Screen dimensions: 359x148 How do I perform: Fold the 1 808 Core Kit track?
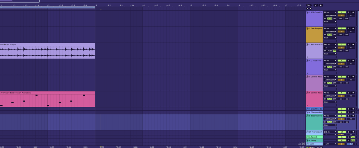click(x=307, y=12)
